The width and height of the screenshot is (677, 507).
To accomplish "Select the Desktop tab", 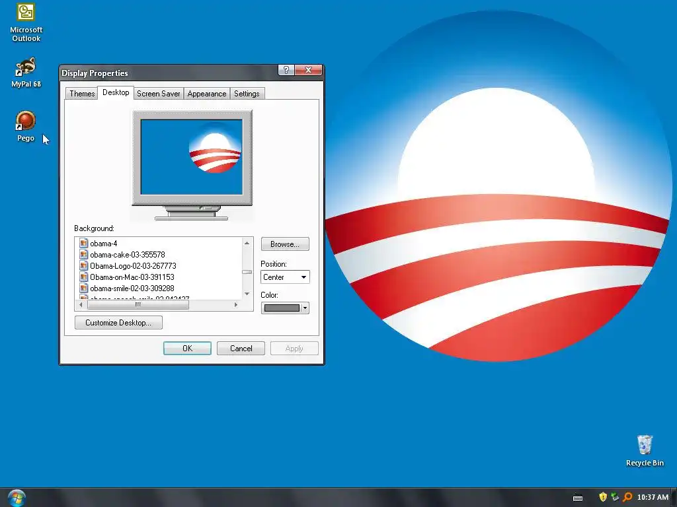I will tap(116, 92).
